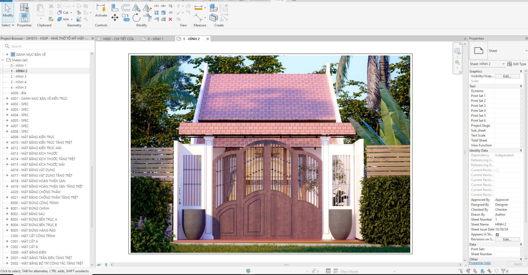Toggle the Project Stage checkbox
The width and height of the screenshot is (528, 275).
tap(522, 125)
